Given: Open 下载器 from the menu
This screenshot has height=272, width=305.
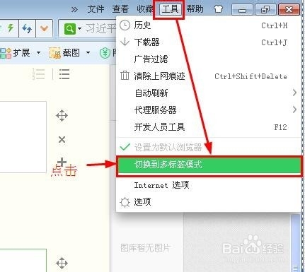Looking at the screenshot, I should pyautogui.click(x=209, y=42).
